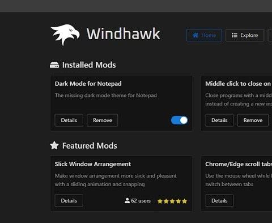Click the five-star rating for Slick Window Arrangement
This screenshot has height=223, width=272.
(x=172, y=201)
